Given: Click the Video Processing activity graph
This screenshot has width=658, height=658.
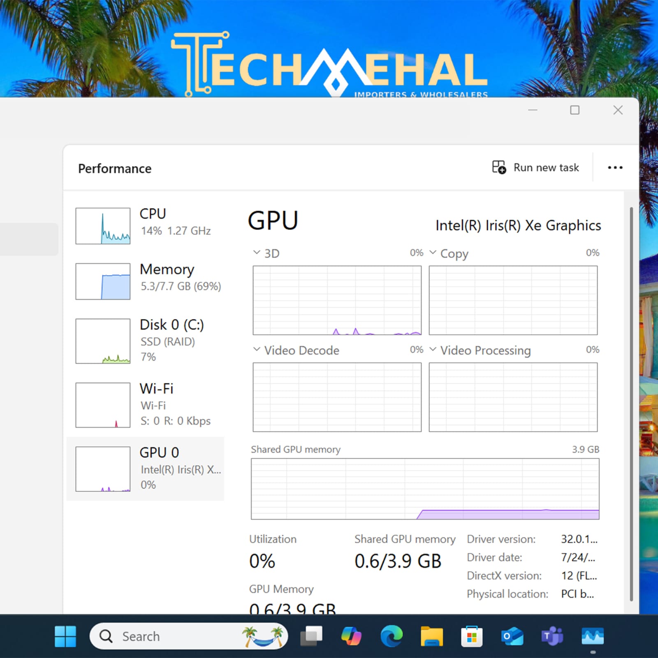Looking at the screenshot, I should [x=513, y=397].
